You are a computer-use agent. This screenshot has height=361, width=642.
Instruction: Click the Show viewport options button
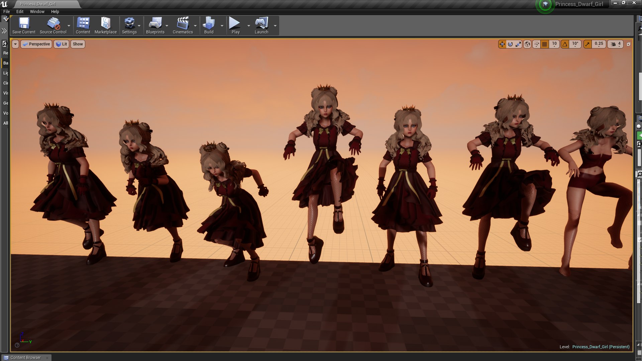click(78, 44)
